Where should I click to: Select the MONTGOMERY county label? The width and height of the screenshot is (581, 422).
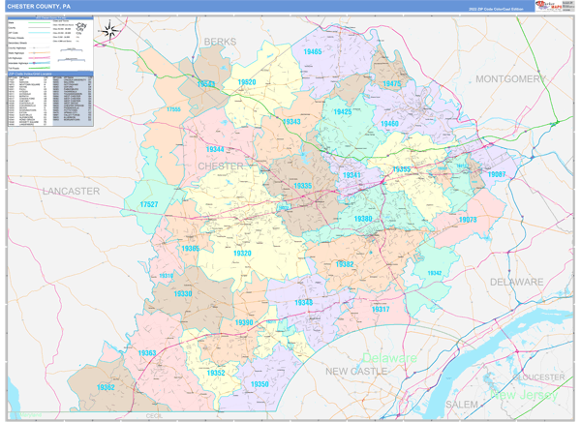tap(510, 78)
